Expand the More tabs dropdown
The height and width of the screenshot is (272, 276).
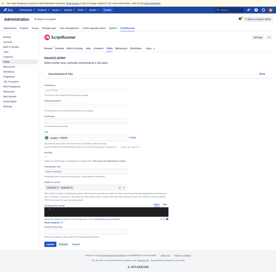(x=150, y=49)
